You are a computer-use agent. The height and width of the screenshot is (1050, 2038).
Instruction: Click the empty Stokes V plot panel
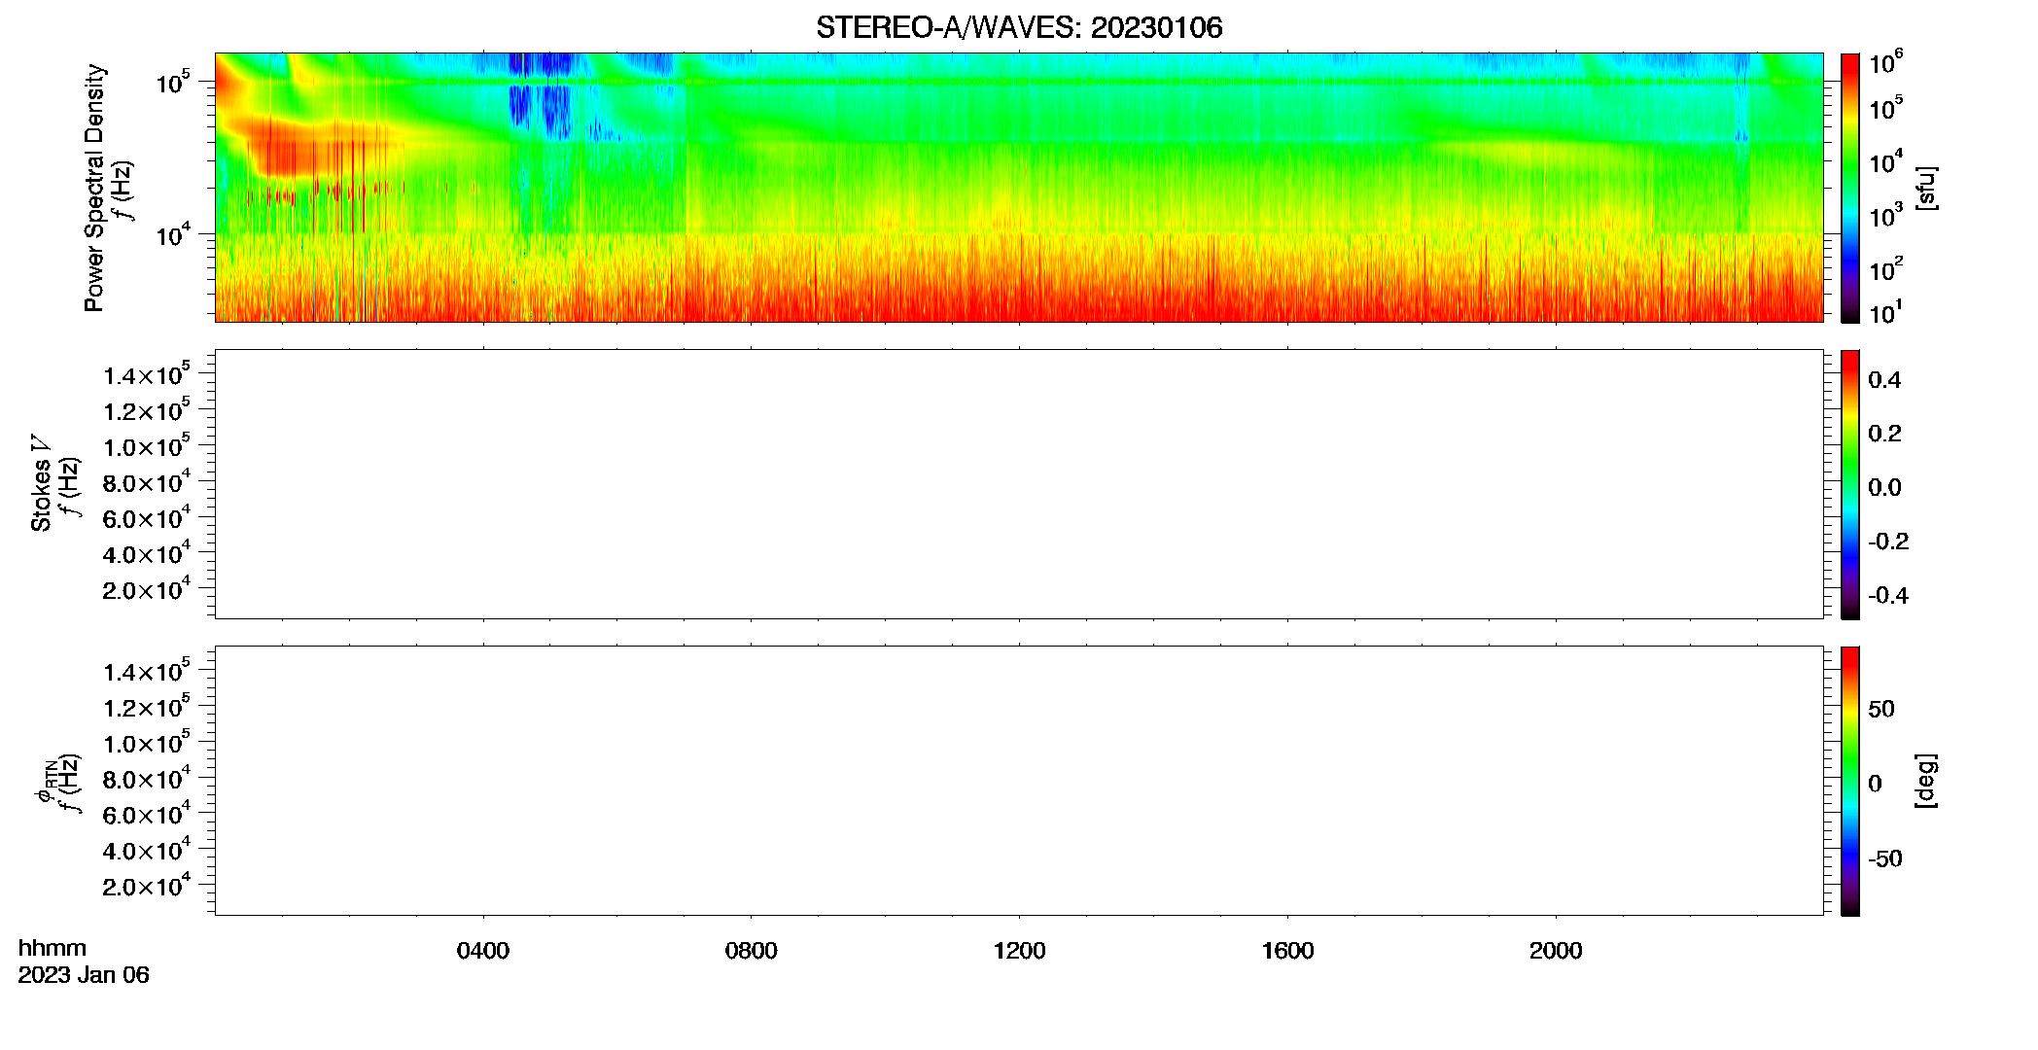pyautogui.click(x=1019, y=483)
